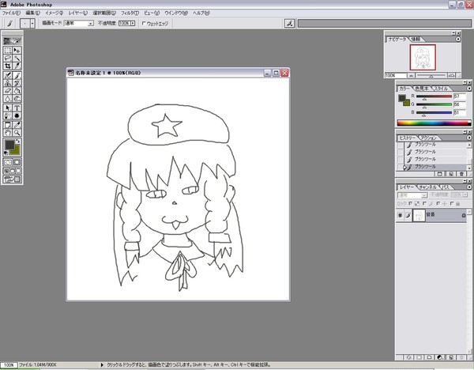Select the Crop tool
This screenshot has height=370, width=474.
click(x=8, y=66)
